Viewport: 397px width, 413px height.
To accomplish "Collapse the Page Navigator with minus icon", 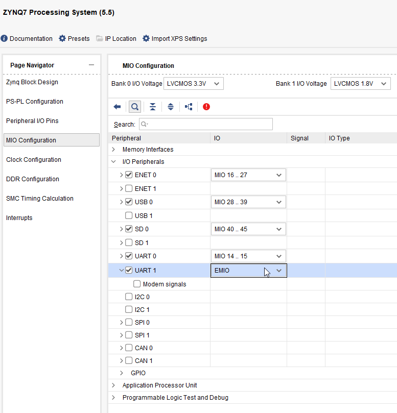I will 91,65.
